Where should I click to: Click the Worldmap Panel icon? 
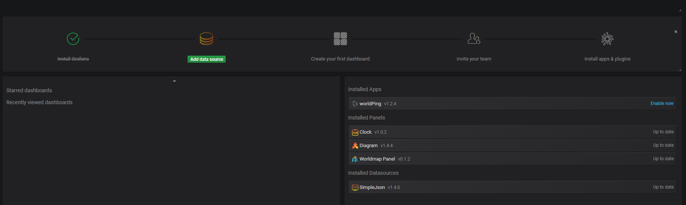coord(355,159)
